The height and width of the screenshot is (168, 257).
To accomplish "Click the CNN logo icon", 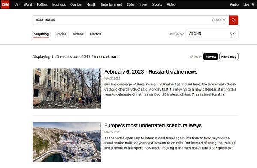I will tap(5, 4).
